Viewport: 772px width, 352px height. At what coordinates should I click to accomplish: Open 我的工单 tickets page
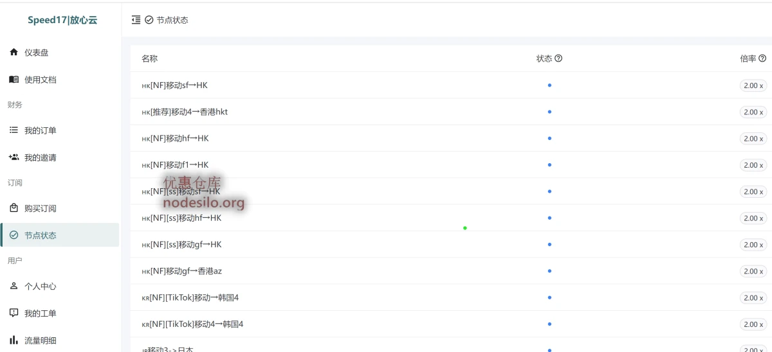pyautogui.click(x=60, y=313)
